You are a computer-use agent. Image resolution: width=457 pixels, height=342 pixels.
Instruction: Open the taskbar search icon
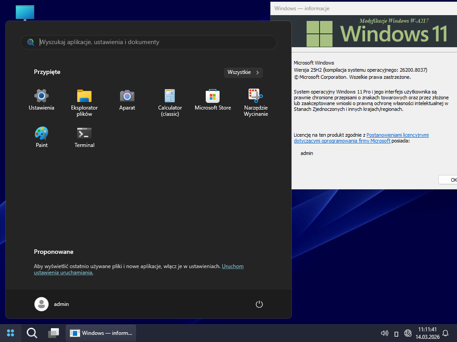[x=32, y=333]
